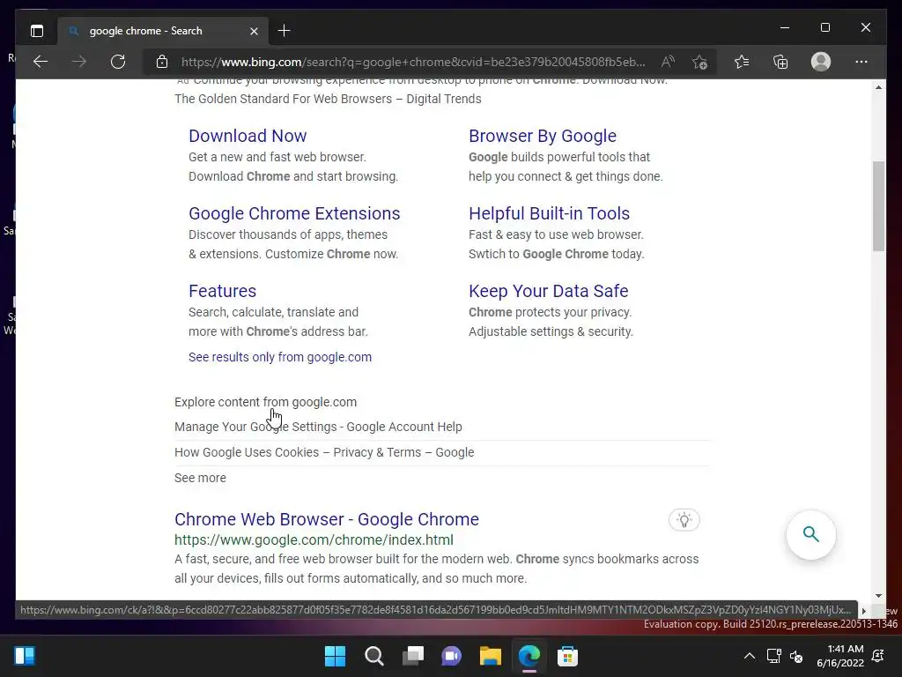Select the address bar URL field
This screenshot has width=902, height=677.
(x=413, y=62)
